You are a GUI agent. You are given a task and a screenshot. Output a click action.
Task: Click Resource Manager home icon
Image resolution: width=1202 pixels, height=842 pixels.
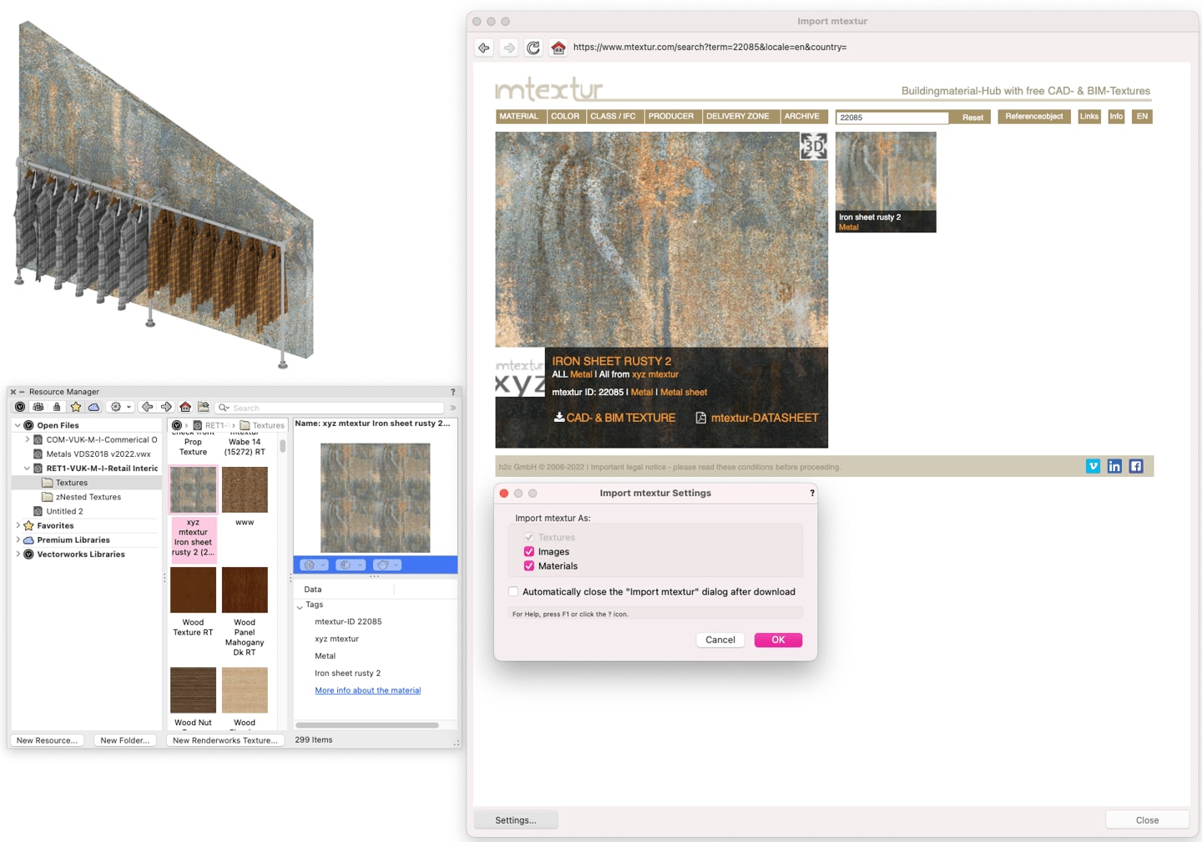(x=185, y=407)
